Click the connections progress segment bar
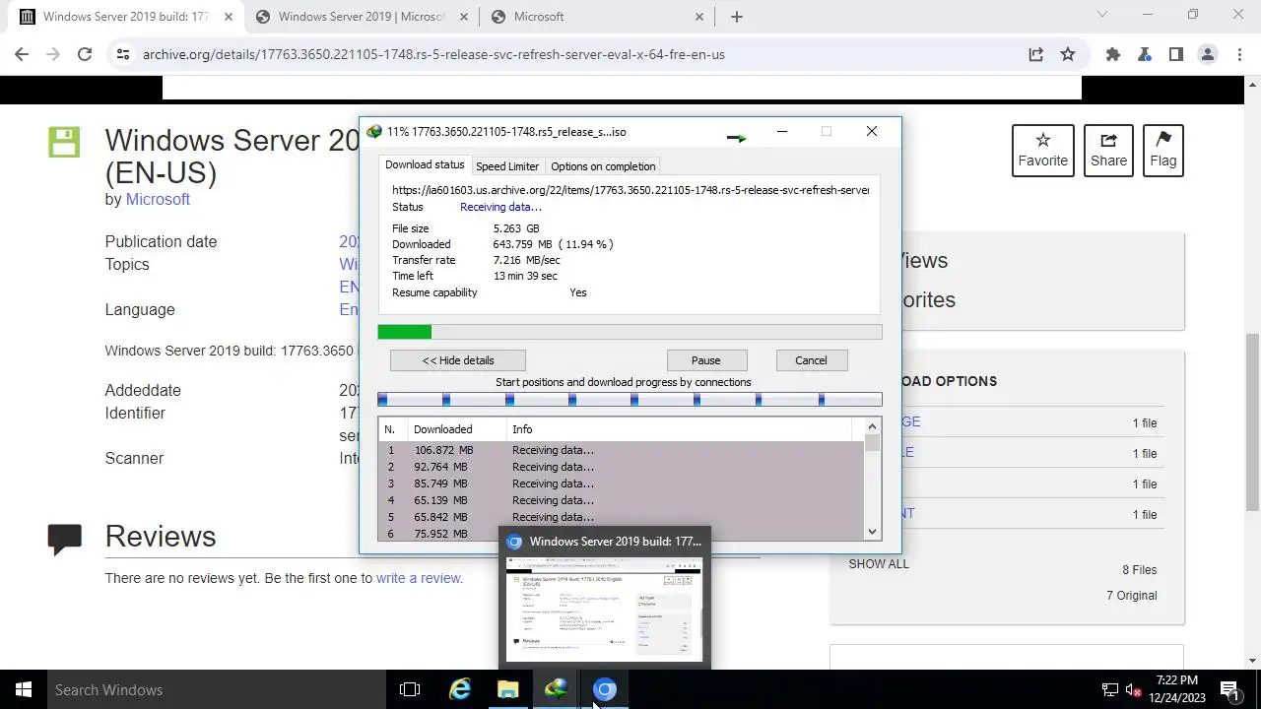This screenshot has height=709, width=1261. (x=630, y=399)
